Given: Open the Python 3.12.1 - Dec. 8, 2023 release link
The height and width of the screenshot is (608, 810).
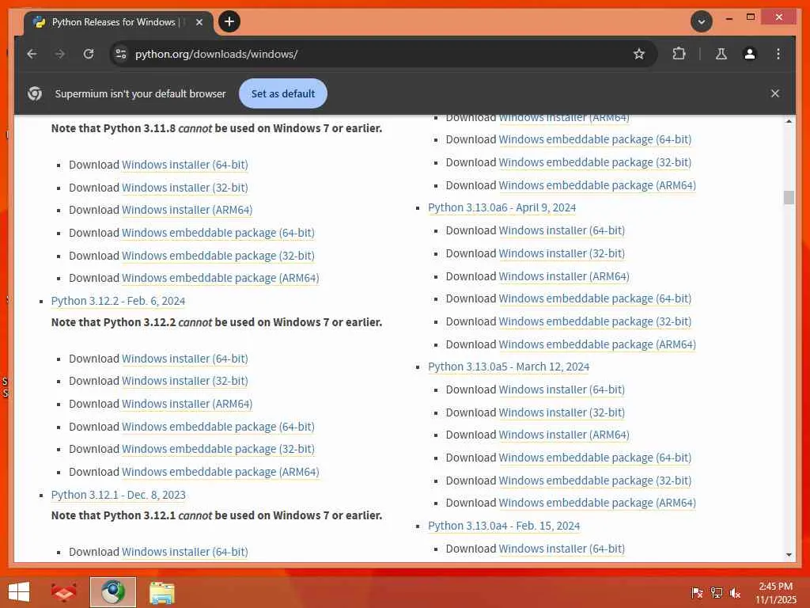Looking at the screenshot, I should [119, 495].
